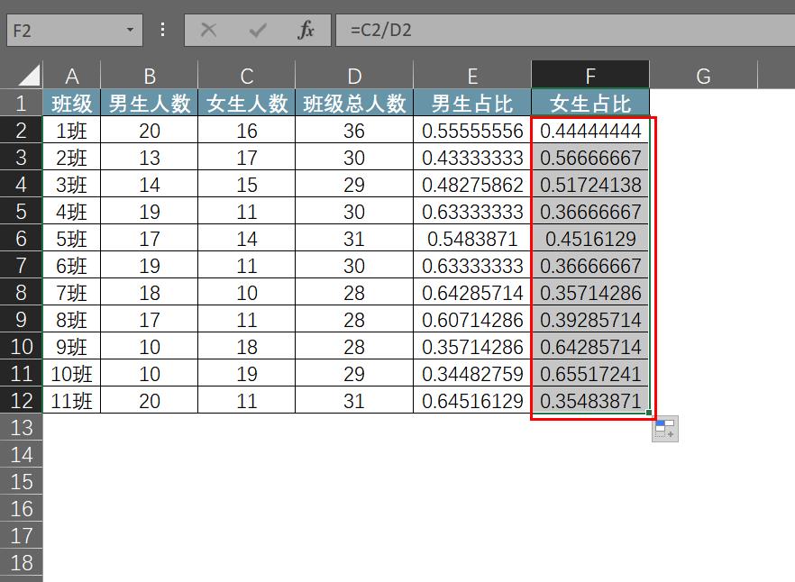
Task: Select row 12 header
Action: tap(20, 400)
